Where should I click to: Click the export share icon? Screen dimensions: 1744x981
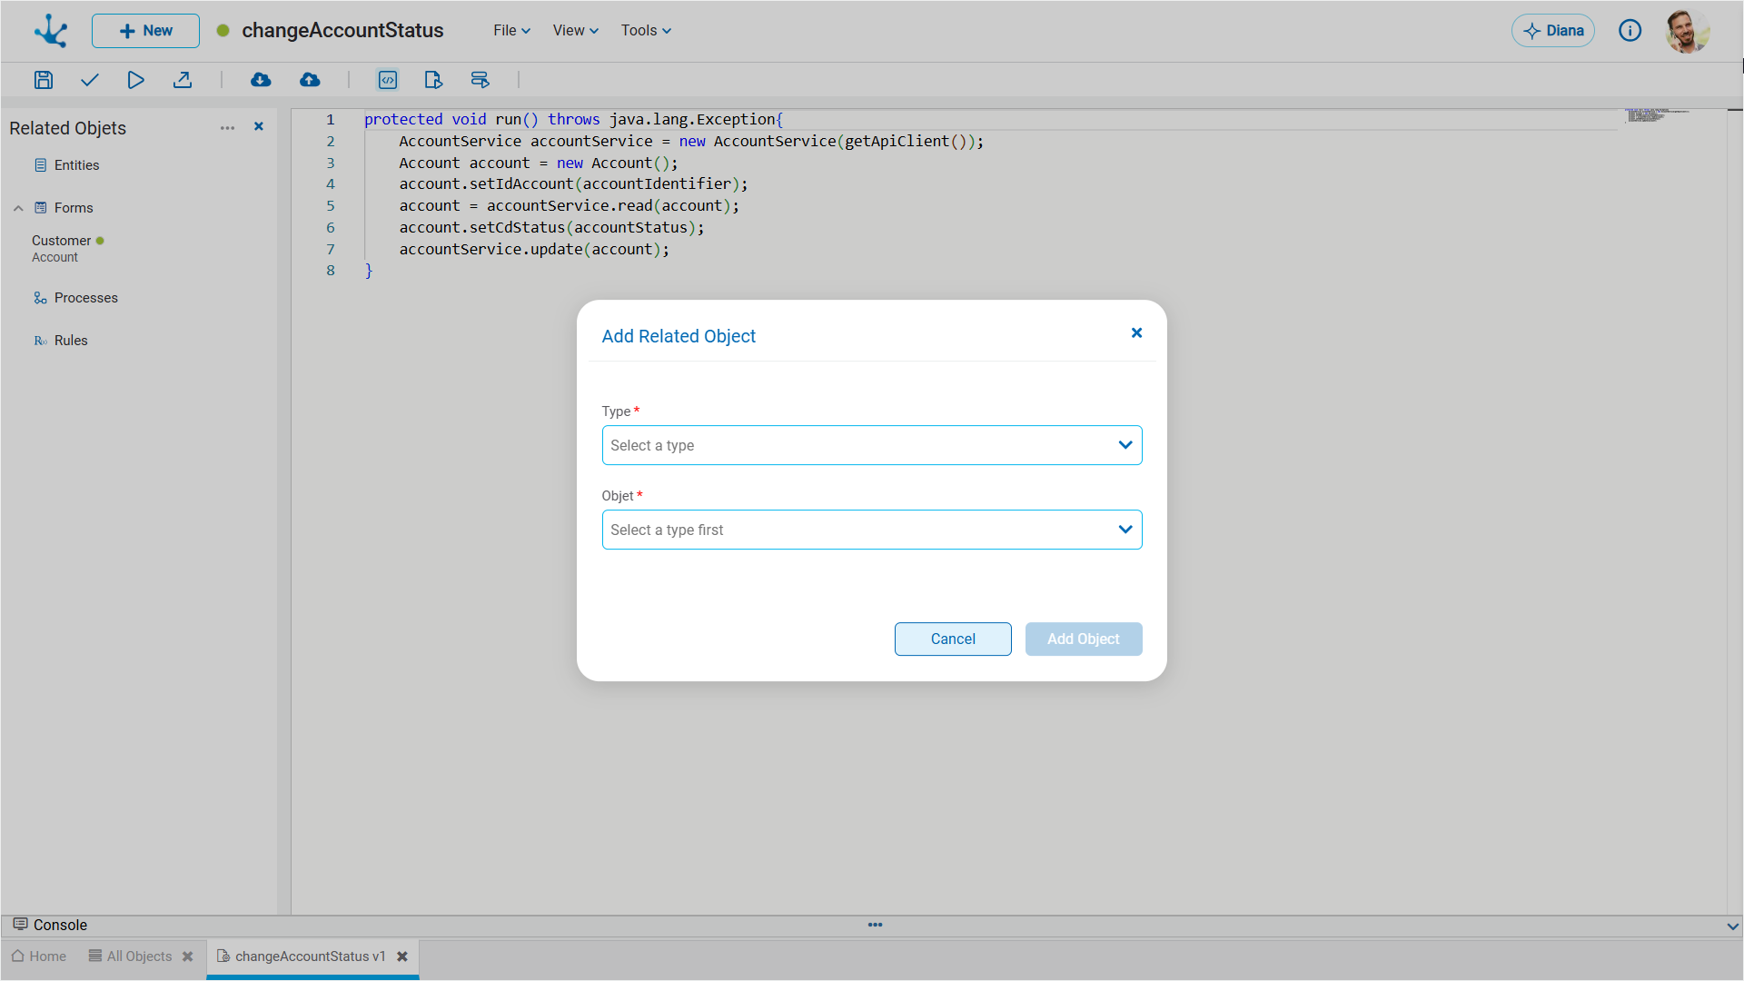[183, 80]
